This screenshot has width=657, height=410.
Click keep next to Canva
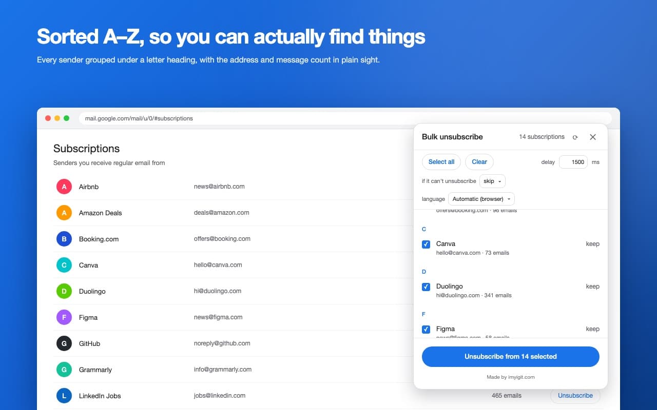[593, 244]
